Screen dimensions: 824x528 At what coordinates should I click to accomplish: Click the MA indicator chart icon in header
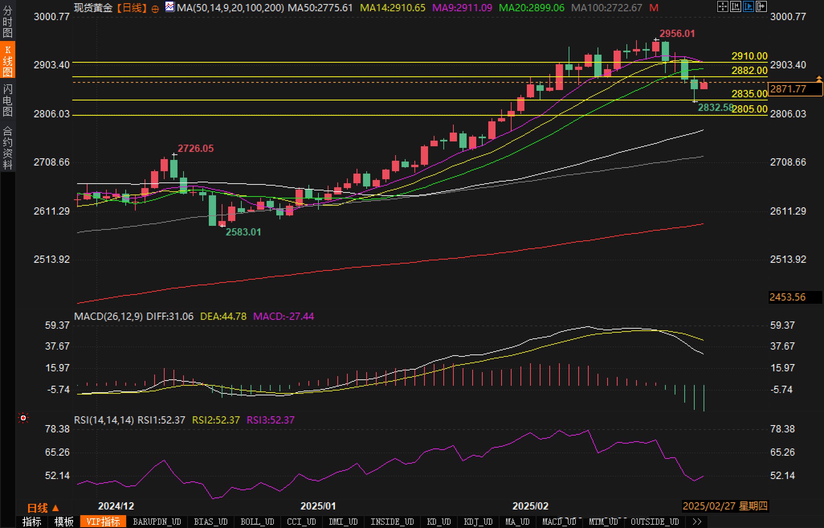(170, 7)
